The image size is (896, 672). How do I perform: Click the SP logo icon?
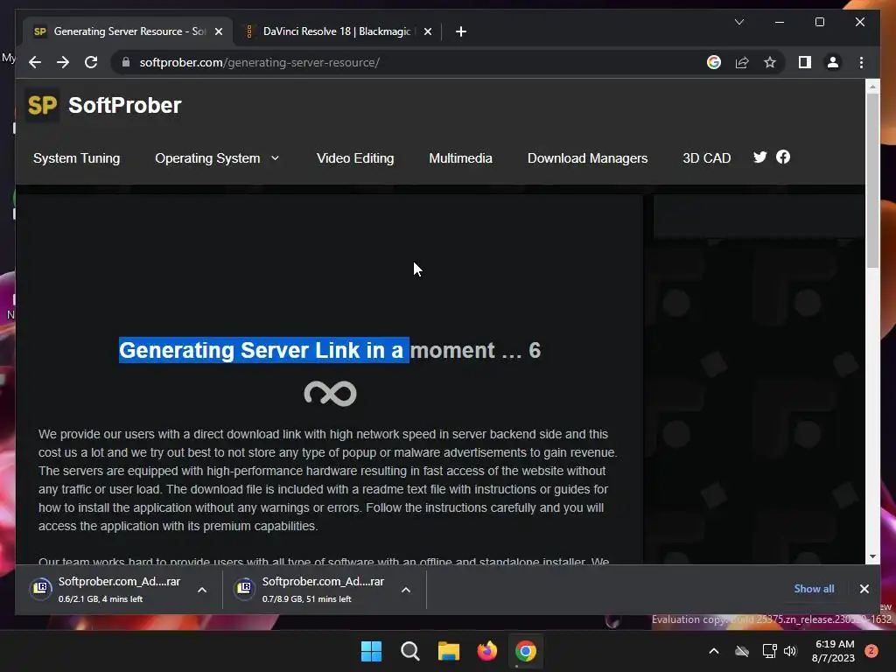(42, 105)
